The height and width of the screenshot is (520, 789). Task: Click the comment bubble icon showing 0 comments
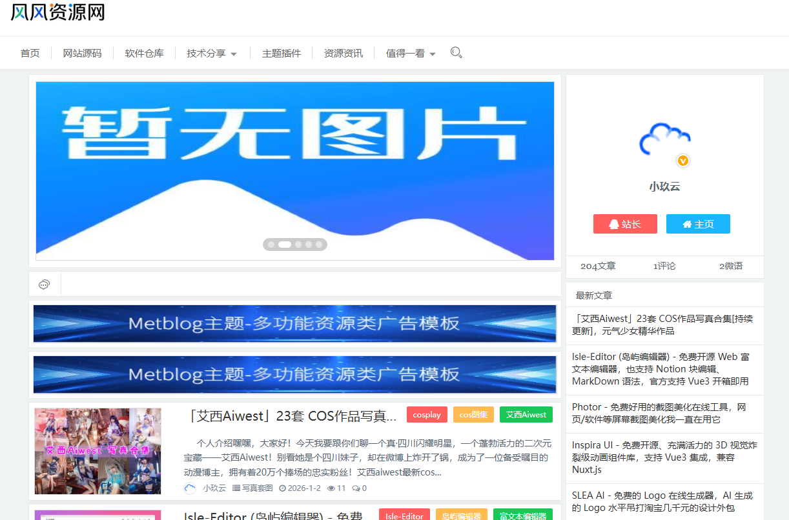click(x=354, y=488)
